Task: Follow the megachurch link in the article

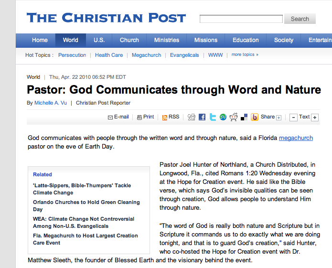Action: pyautogui.click(x=296, y=138)
